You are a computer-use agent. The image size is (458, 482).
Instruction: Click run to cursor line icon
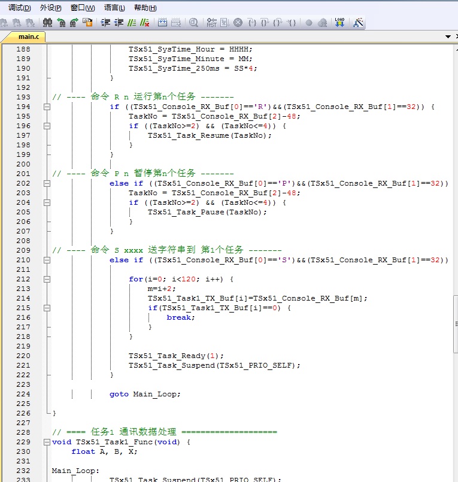pyautogui.click(x=291, y=22)
